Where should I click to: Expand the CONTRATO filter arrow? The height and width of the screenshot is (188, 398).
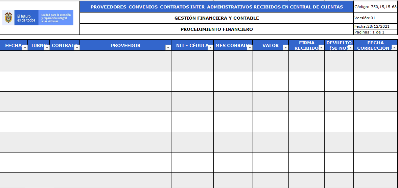coord(77,47)
